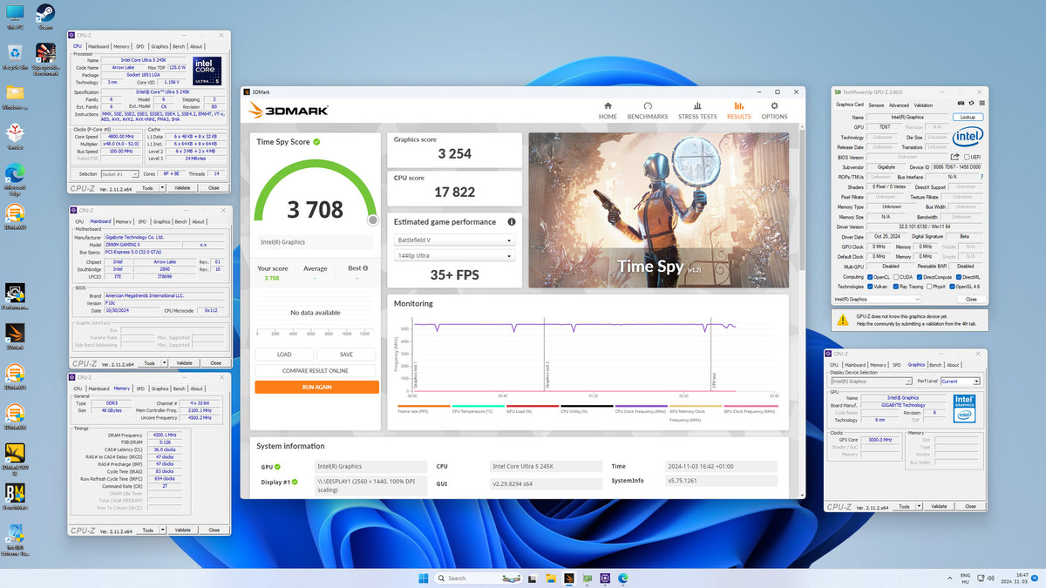Open This PC desktop icon

15,16
